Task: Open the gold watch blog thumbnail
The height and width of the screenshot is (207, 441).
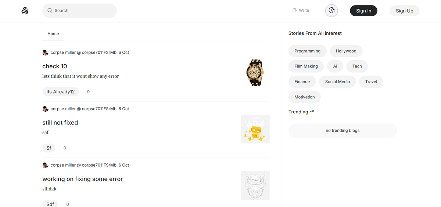Action: (255, 73)
